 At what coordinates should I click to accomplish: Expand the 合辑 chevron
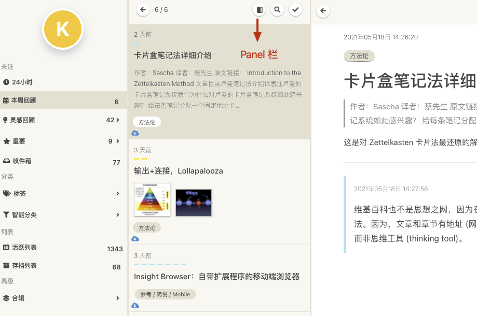(x=118, y=298)
